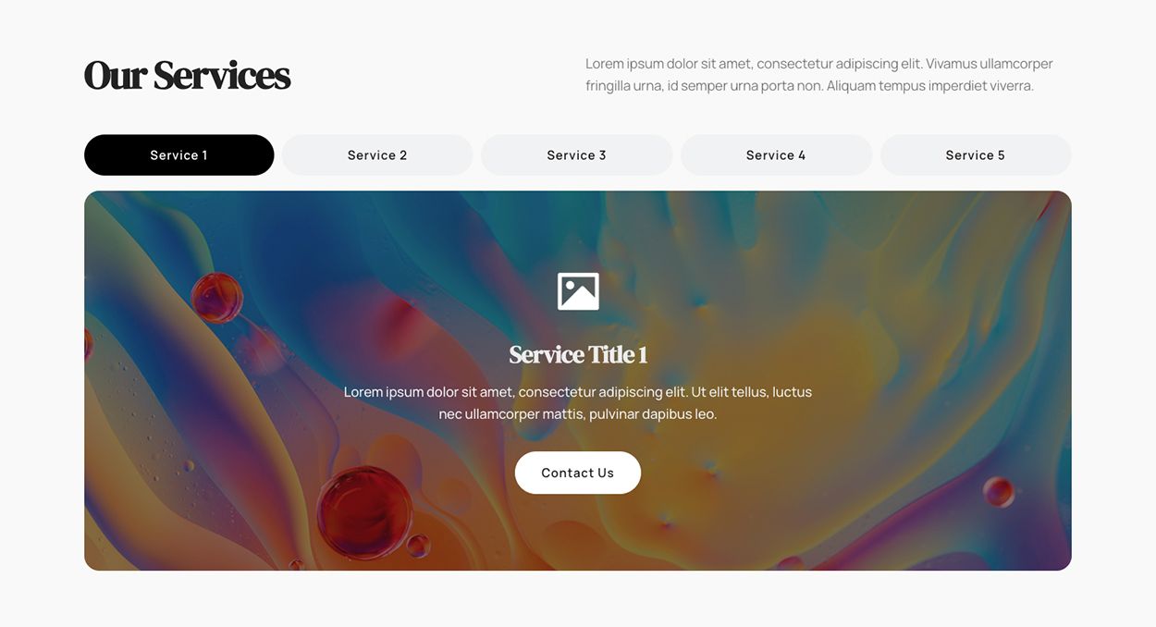The image size is (1156, 627).
Task: Click the card text line ending with luctus
Action: (578, 392)
